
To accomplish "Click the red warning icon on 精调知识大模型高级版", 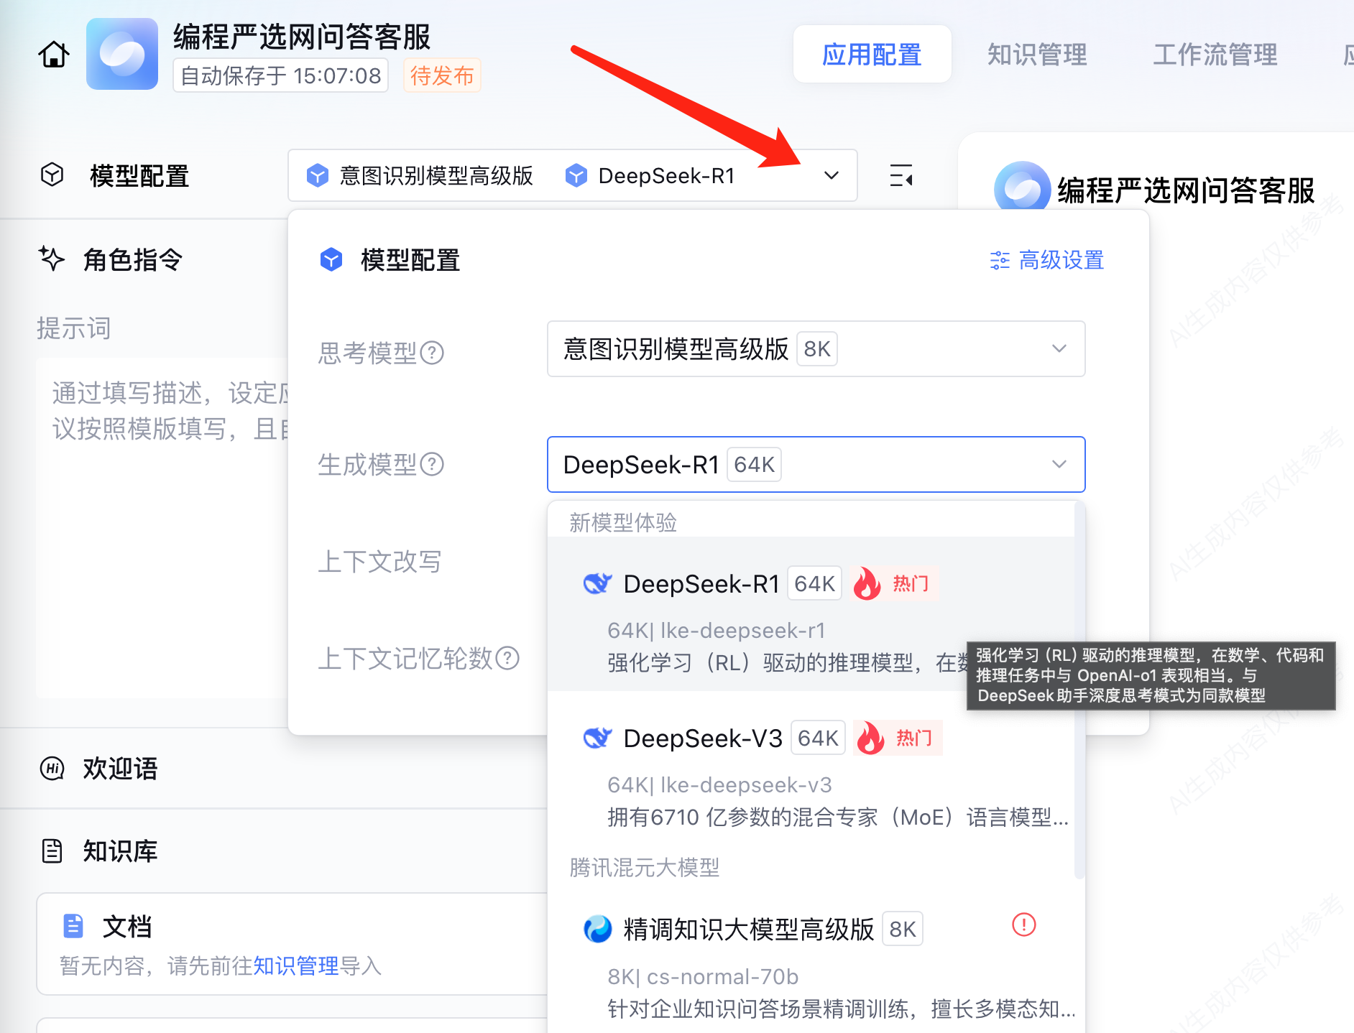I will [x=1023, y=925].
